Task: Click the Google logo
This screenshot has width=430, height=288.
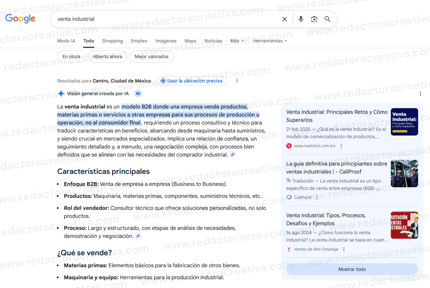Action: point(20,19)
